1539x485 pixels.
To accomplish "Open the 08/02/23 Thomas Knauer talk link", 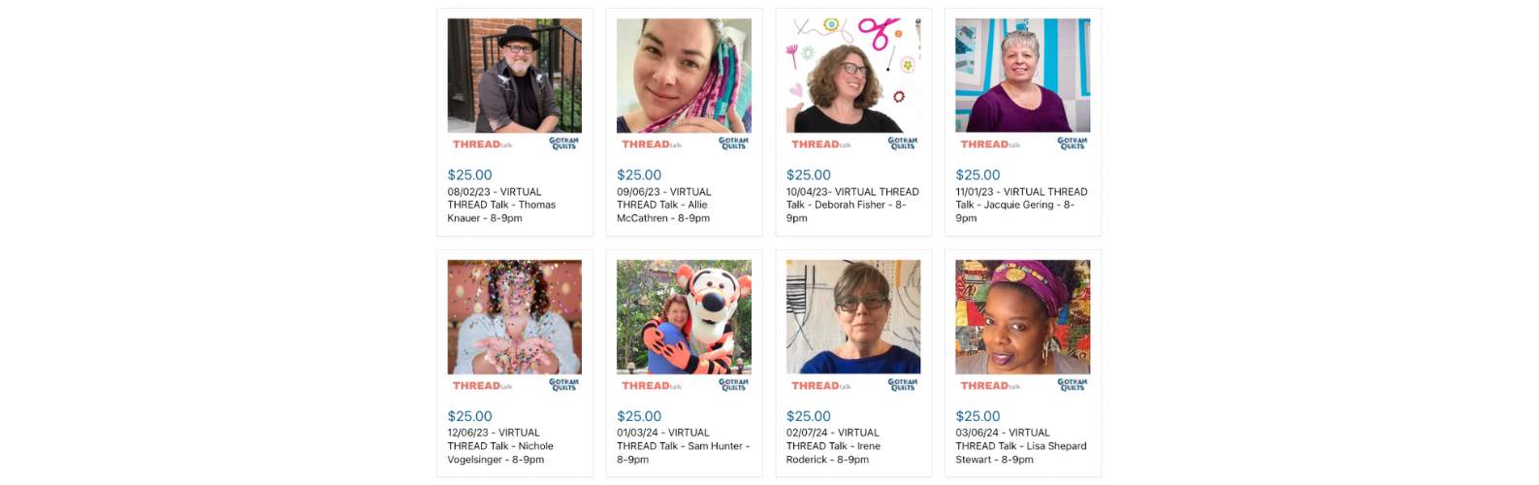I will click(x=501, y=205).
